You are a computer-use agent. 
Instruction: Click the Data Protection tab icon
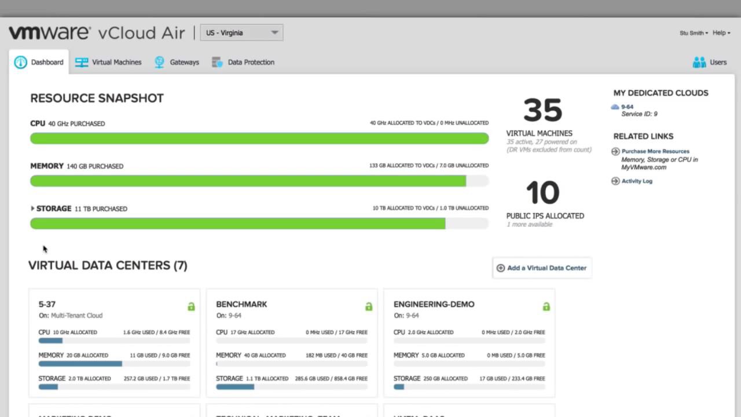(217, 62)
